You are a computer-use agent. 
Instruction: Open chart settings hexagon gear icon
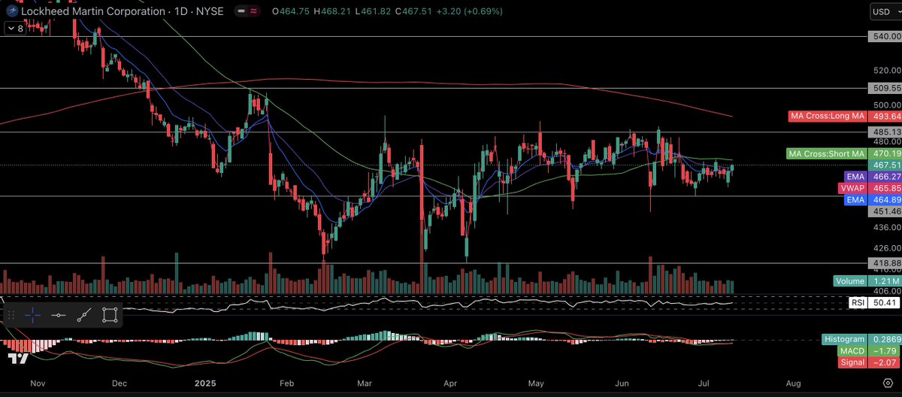tap(887, 382)
